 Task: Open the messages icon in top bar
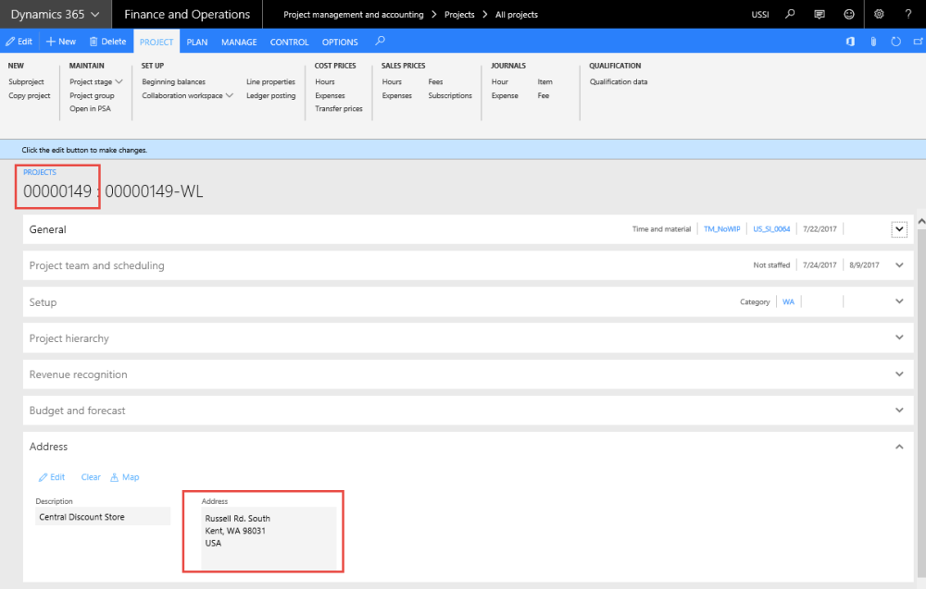click(820, 14)
